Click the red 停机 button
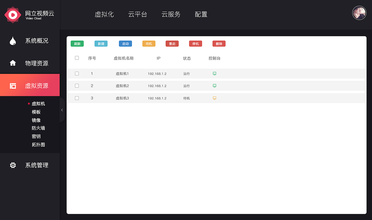Screen dimensions: 372x220 (195, 44)
